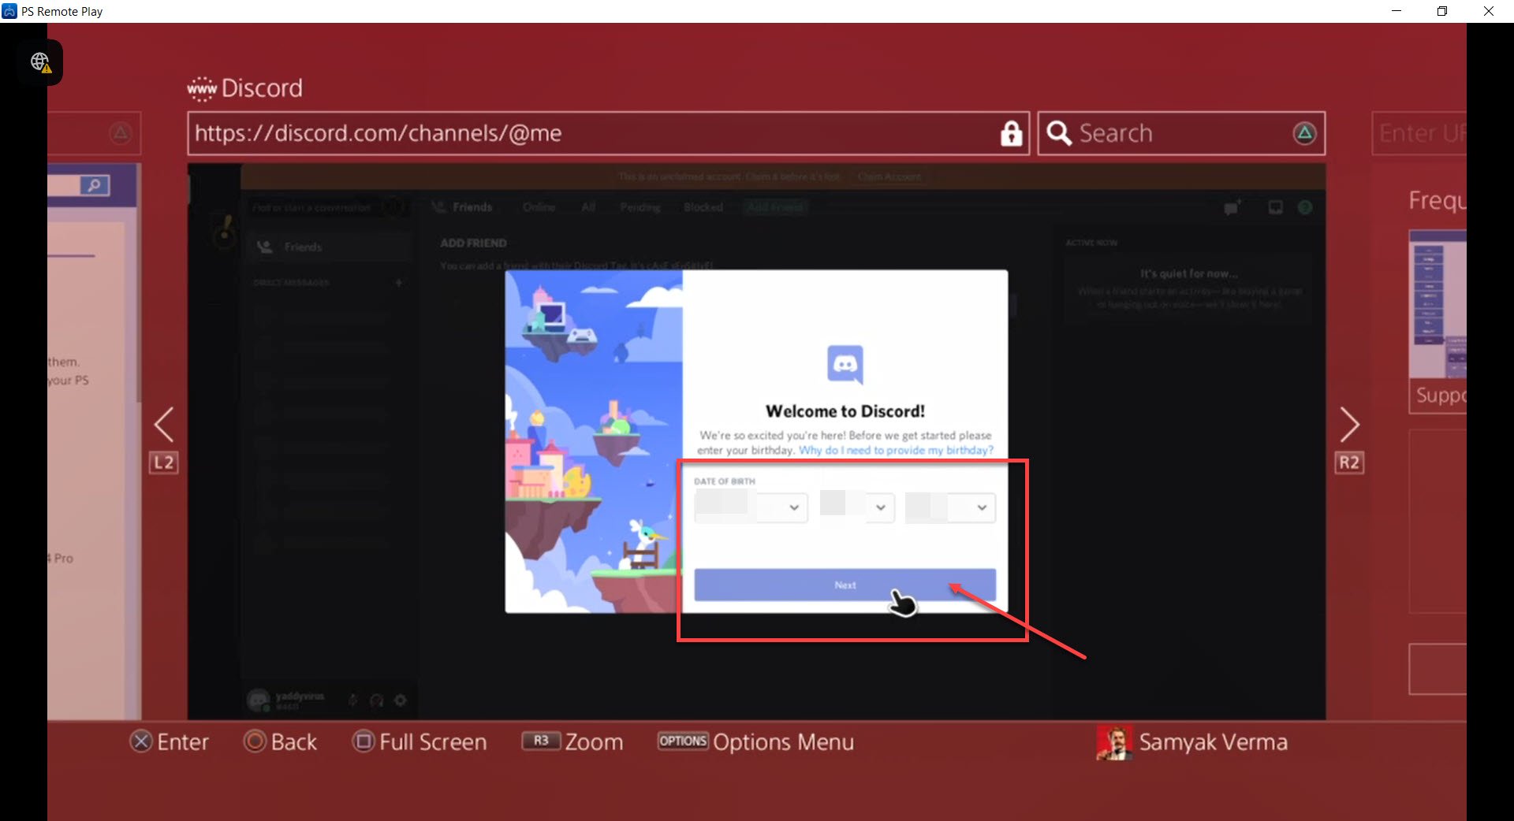Image resolution: width=1514 pixels, height=821 pixels.
Task: Click the Discord URL address field
Action: [608, 133]
